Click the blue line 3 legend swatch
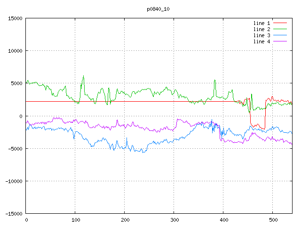 (x=280, y=35)
